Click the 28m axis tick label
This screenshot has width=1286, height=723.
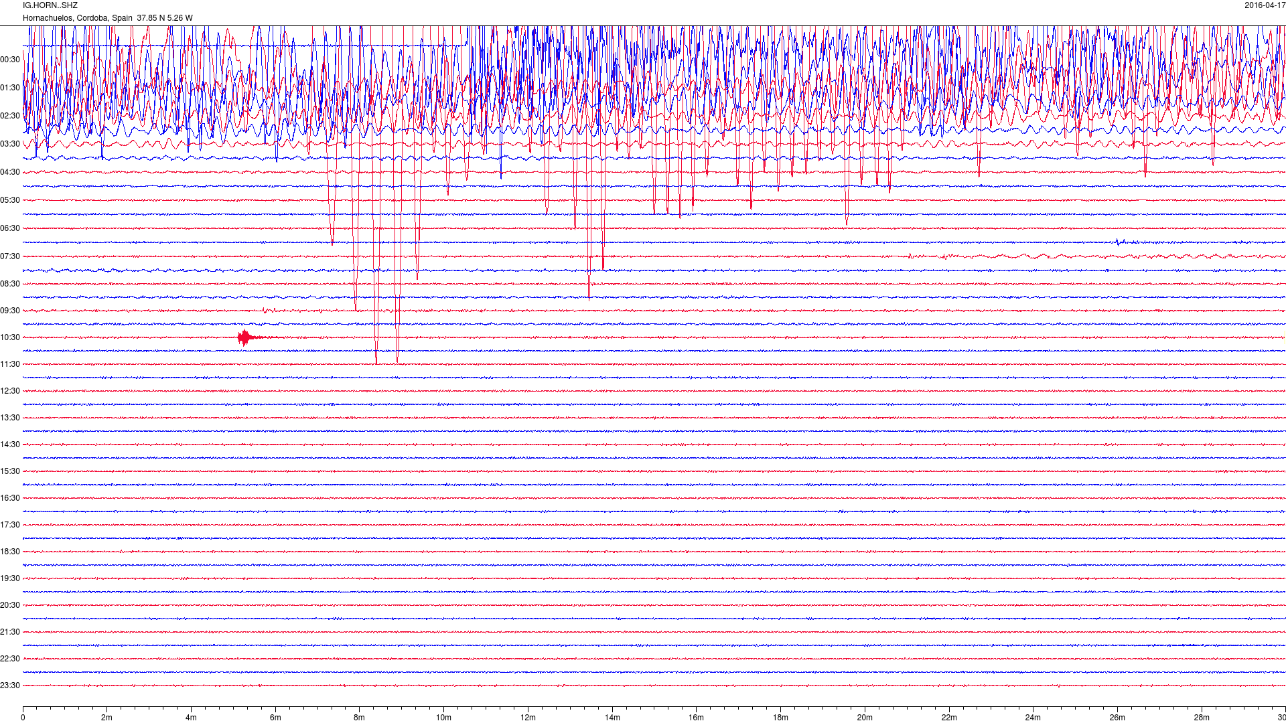click(1202, 718)
